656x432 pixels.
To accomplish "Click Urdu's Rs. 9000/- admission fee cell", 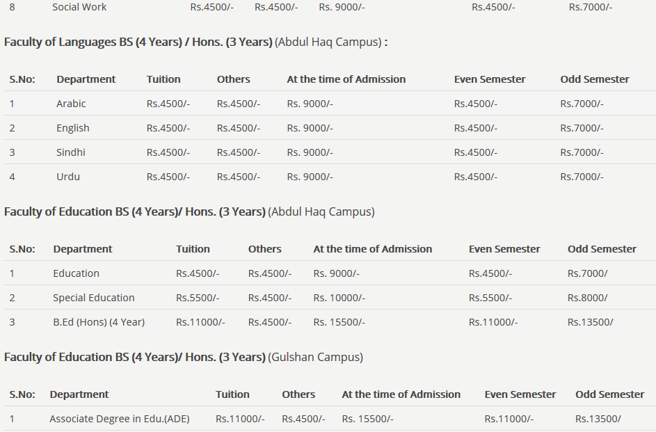I will click(310, 177).
